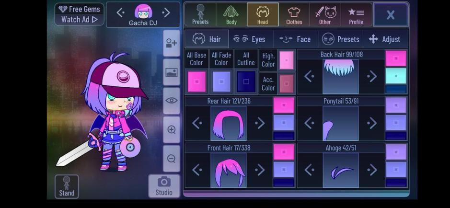Change the Acc. Color swatch
This screenshot has width=450, height=208.
coord(287,84)
